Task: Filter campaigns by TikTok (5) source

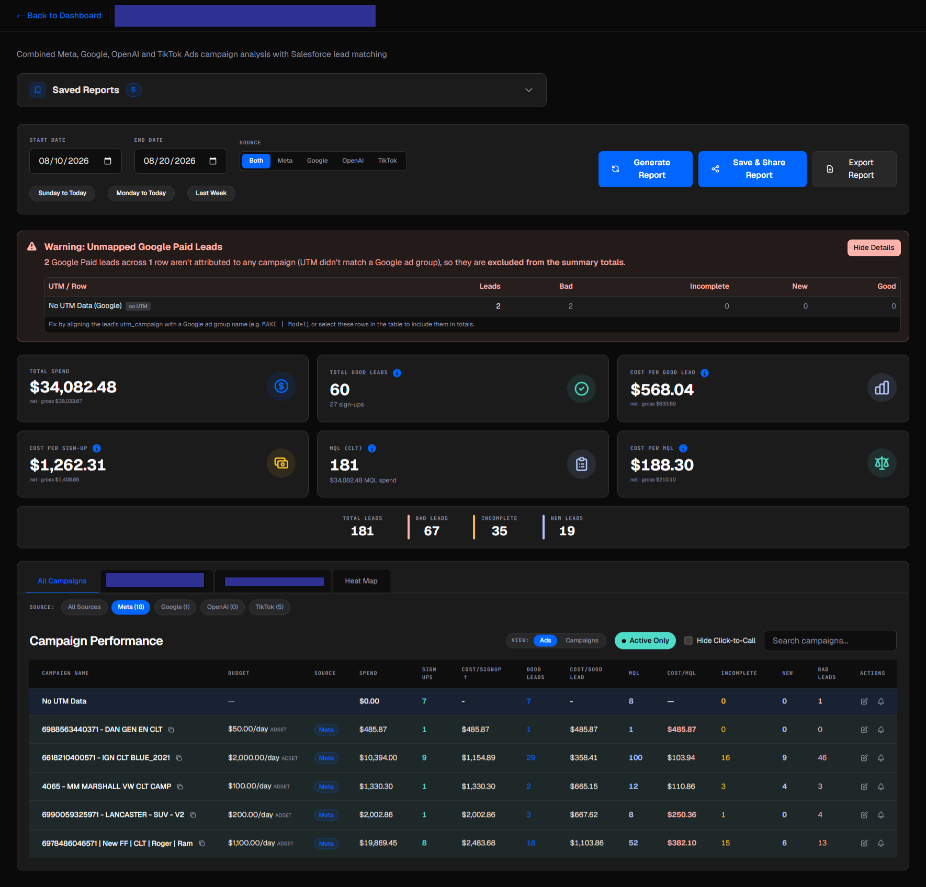Action: pyautogui.click(x=269, y=607)
